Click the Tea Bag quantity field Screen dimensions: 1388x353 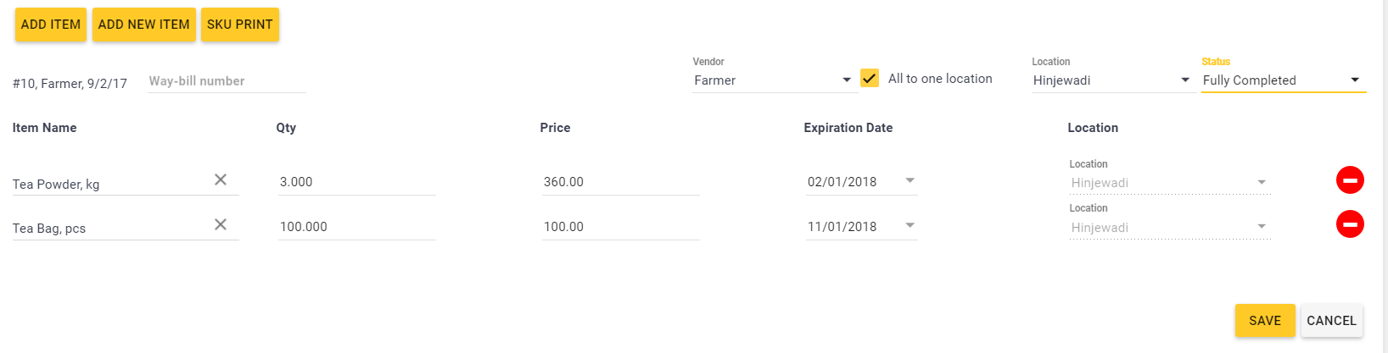tap(356, 227)
